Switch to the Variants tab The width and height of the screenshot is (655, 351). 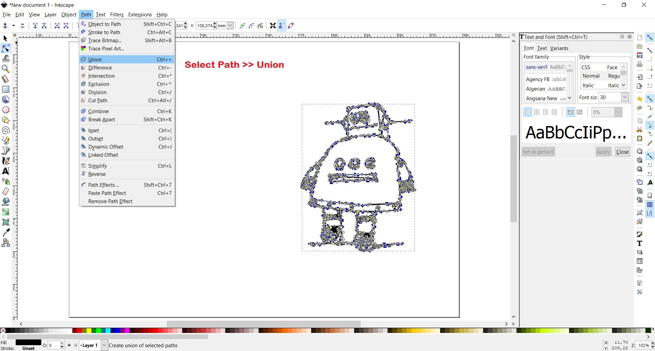point(558,48)
